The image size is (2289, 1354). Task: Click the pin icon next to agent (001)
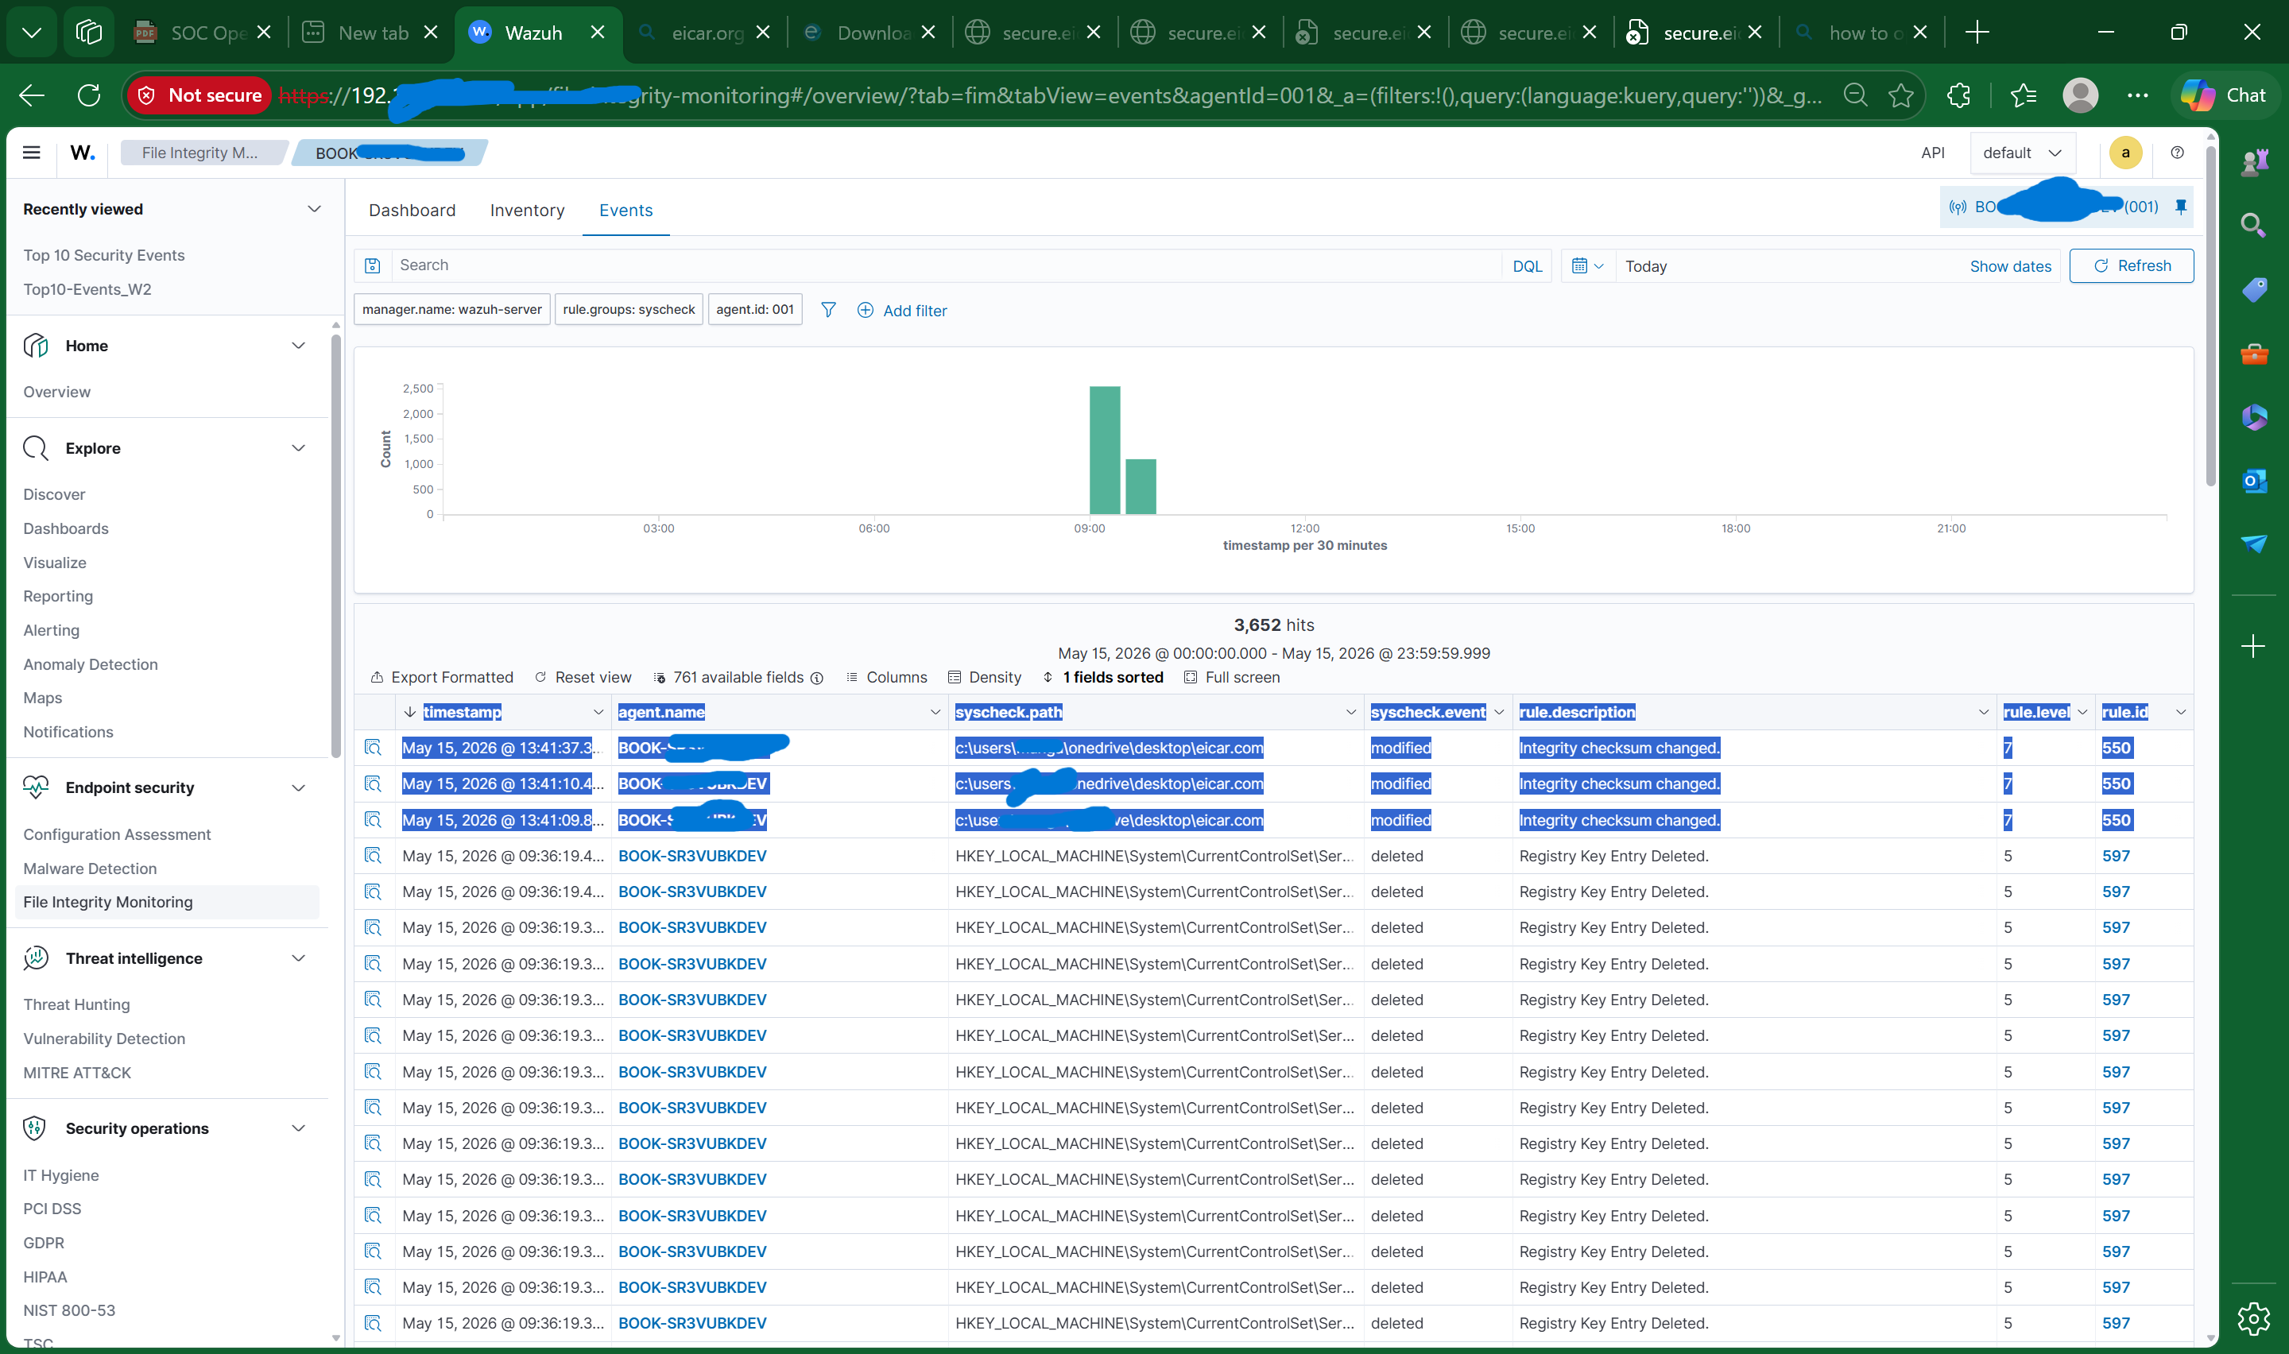(2180, 207)
